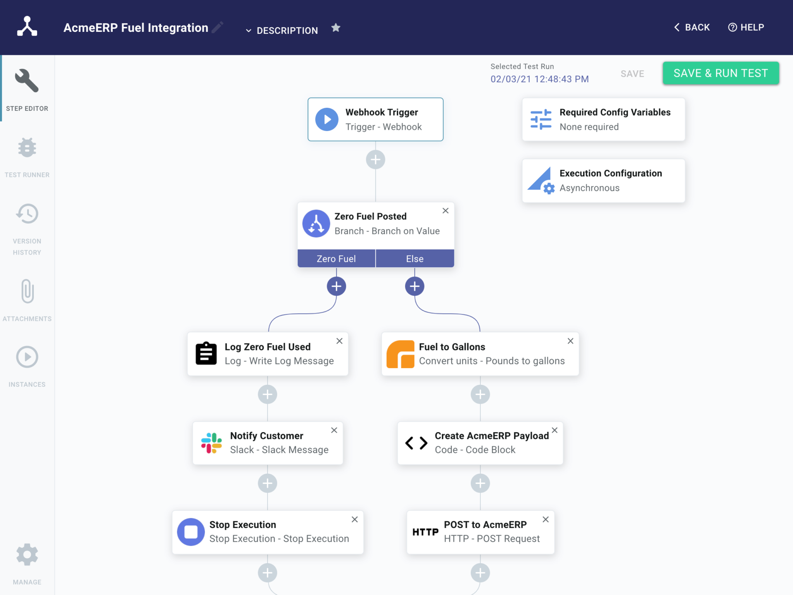The height and width of the screenshot is (595, 793).
Task: Add step below Webhook Trigger
Action: tap(375, 159)
